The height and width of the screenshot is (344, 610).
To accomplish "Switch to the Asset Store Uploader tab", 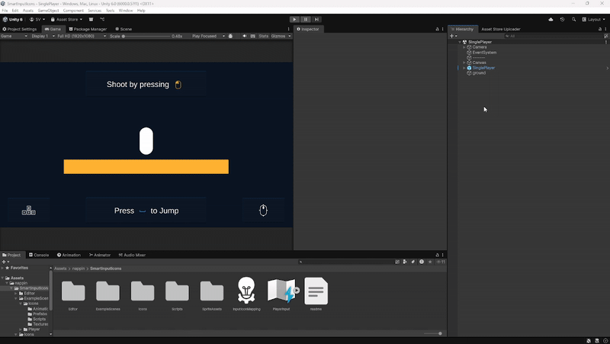I will 501,29.
